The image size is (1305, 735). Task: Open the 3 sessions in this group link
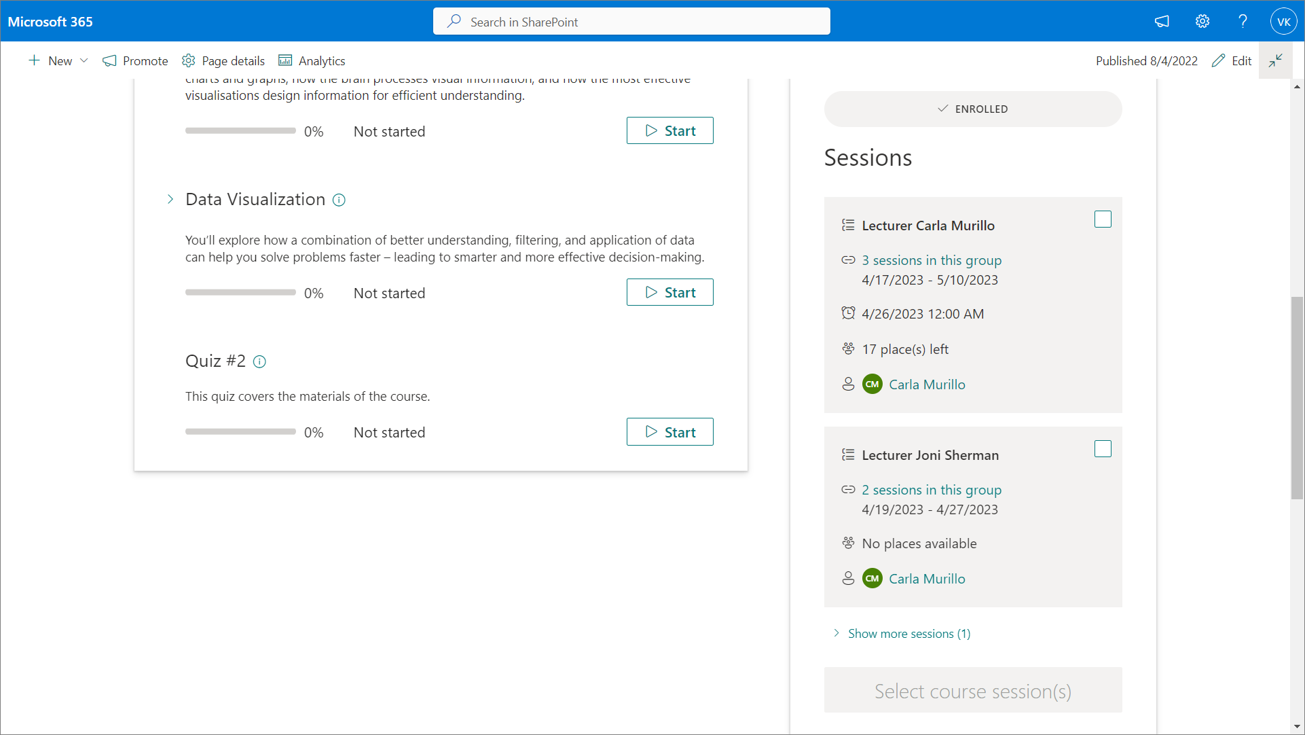[x=932, y=260]
